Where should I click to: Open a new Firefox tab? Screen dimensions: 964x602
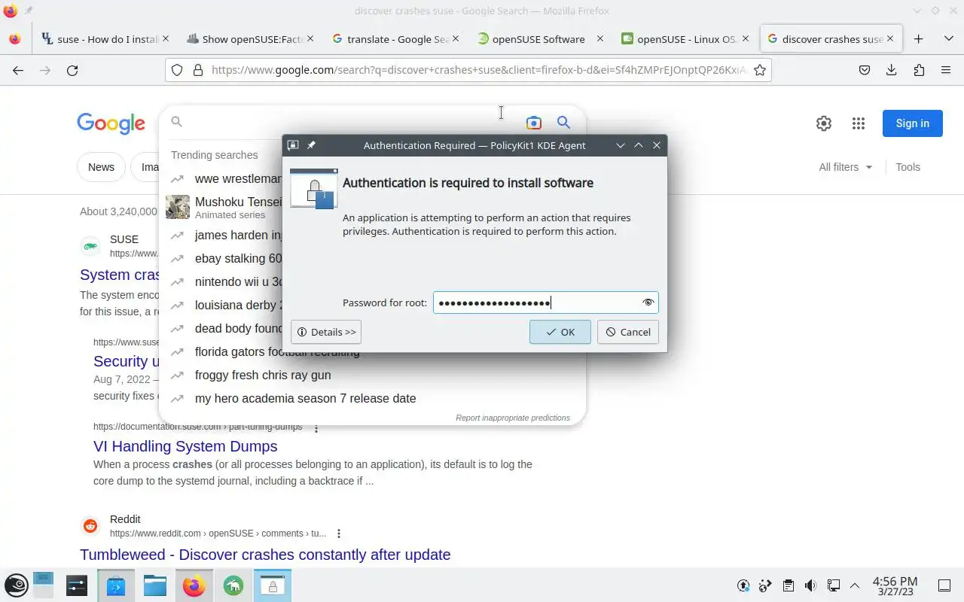918,39
